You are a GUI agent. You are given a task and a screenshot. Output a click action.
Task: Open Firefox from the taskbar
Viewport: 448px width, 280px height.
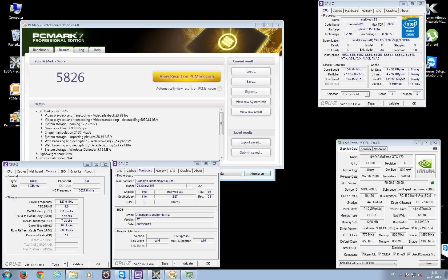24,275
